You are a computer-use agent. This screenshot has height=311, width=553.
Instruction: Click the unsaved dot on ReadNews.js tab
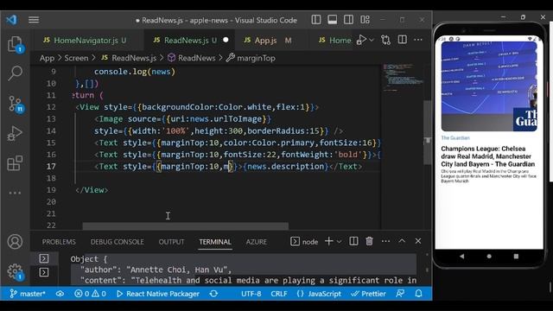point(226,40)
